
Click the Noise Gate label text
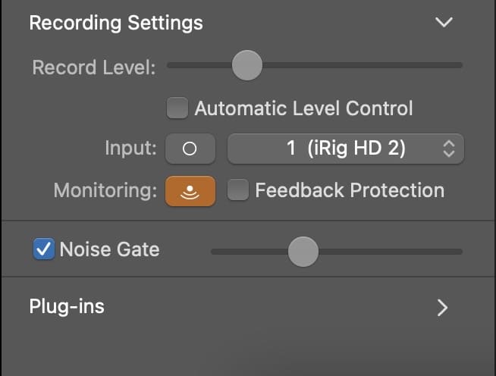point(110,249)
